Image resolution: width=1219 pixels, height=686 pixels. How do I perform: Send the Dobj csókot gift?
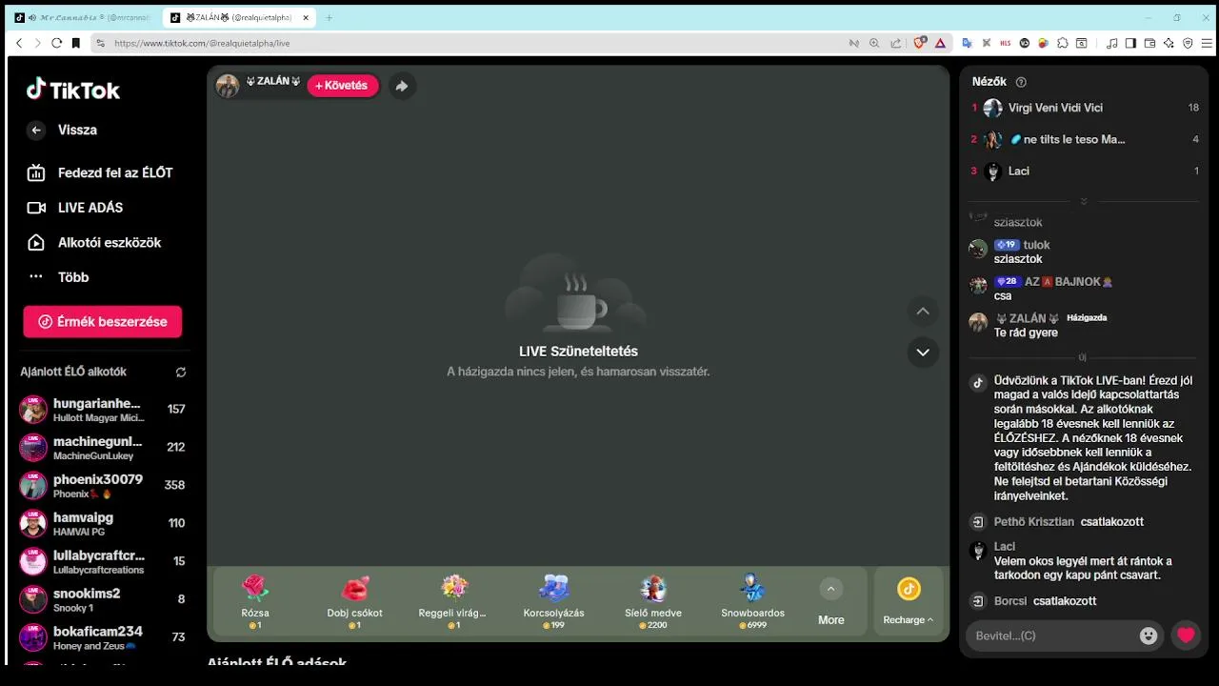pos(354,602)
